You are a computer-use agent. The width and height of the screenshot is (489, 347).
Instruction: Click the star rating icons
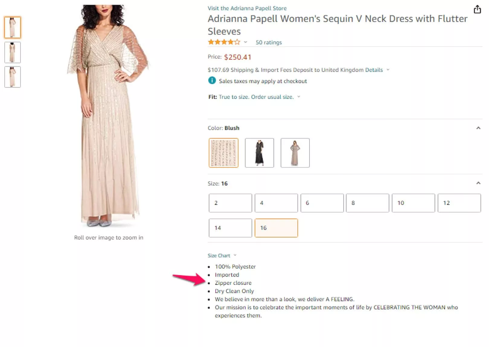(x=224, y=42)
